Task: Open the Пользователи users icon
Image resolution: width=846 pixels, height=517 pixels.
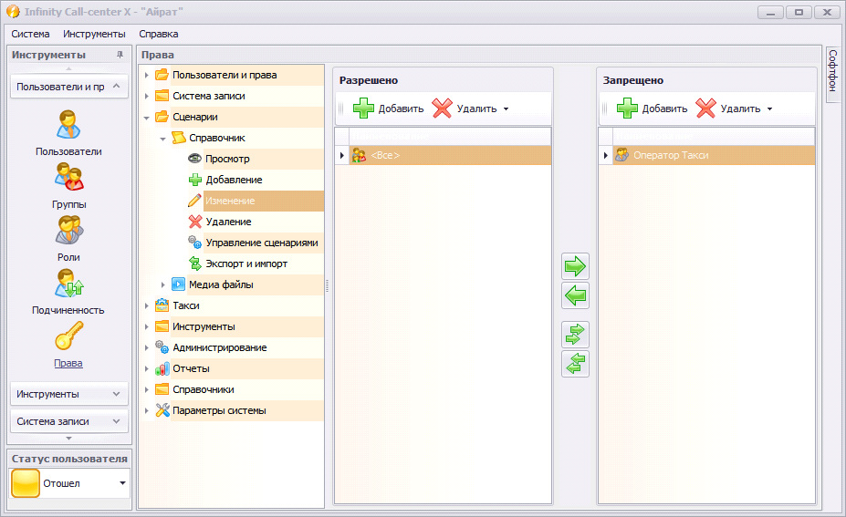Action: (68, 125)
